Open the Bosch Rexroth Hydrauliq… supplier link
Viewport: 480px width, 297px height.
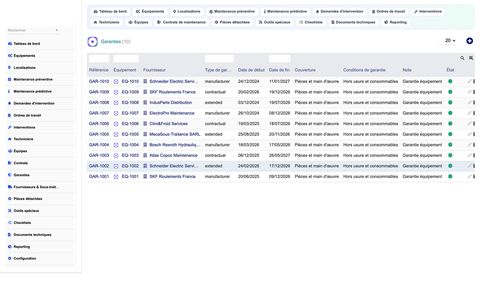175,145
